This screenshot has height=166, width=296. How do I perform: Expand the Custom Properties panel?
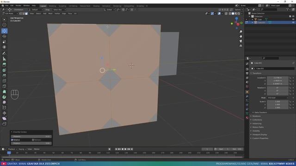pyautogui.click(x=260, y=138)
